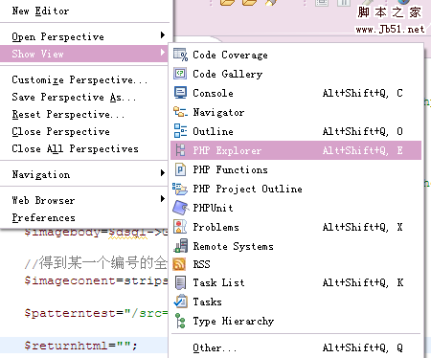Choose Customize Perspective...
The image size is (431, 358).
click(84, 79)
